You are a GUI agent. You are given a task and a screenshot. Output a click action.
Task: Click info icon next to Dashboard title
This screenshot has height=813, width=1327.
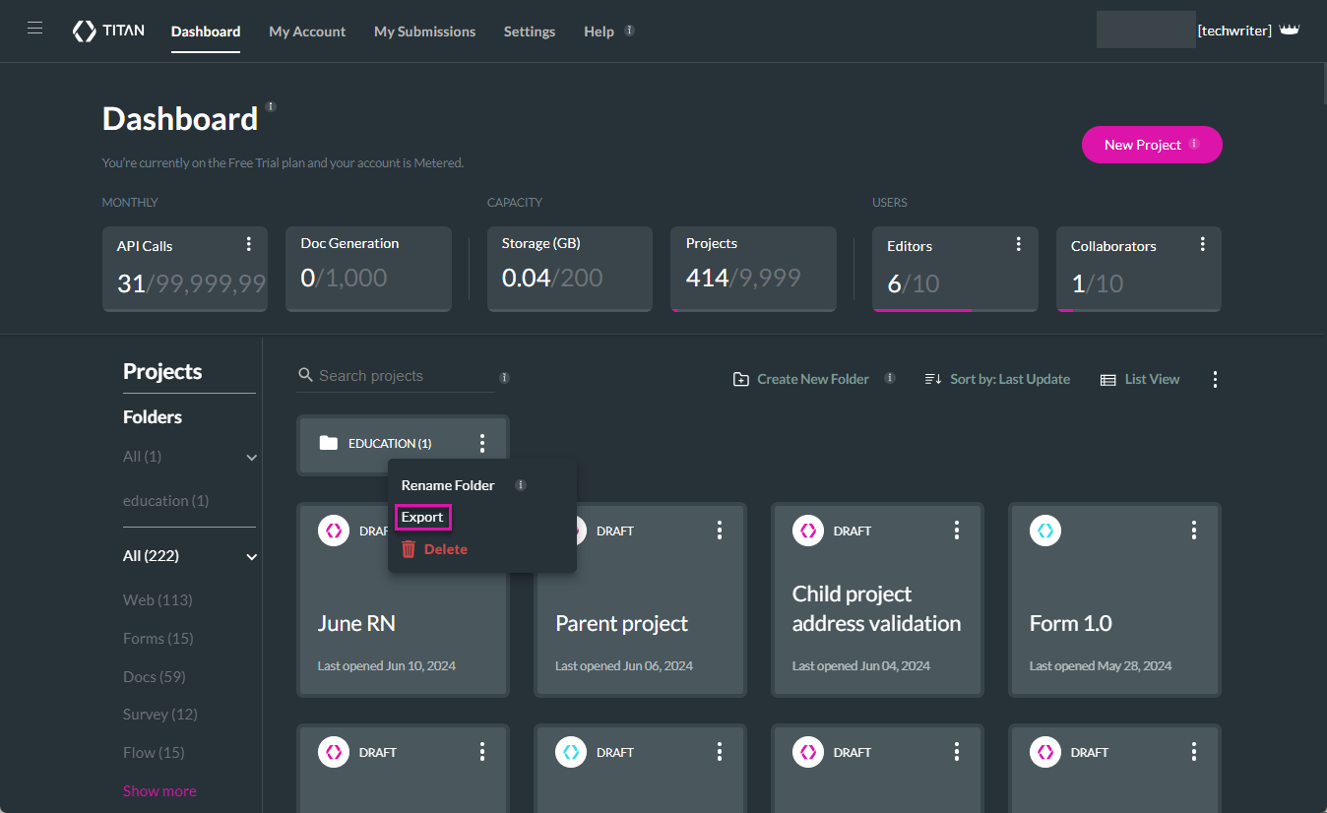(x=271, y=106)
